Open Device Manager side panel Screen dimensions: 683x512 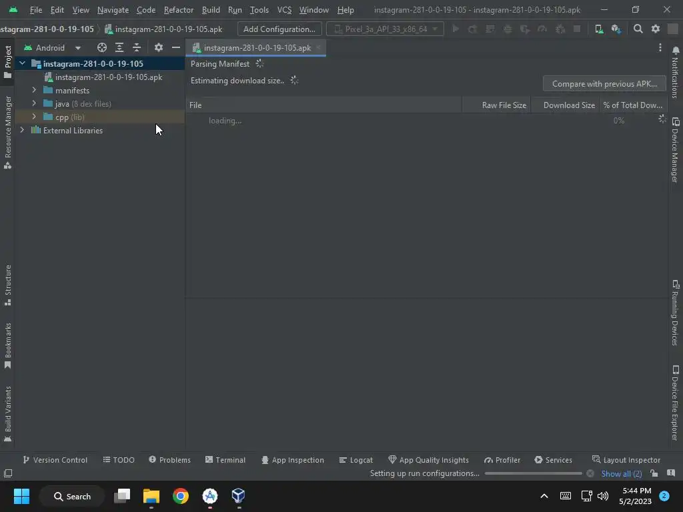coord(675,150)
